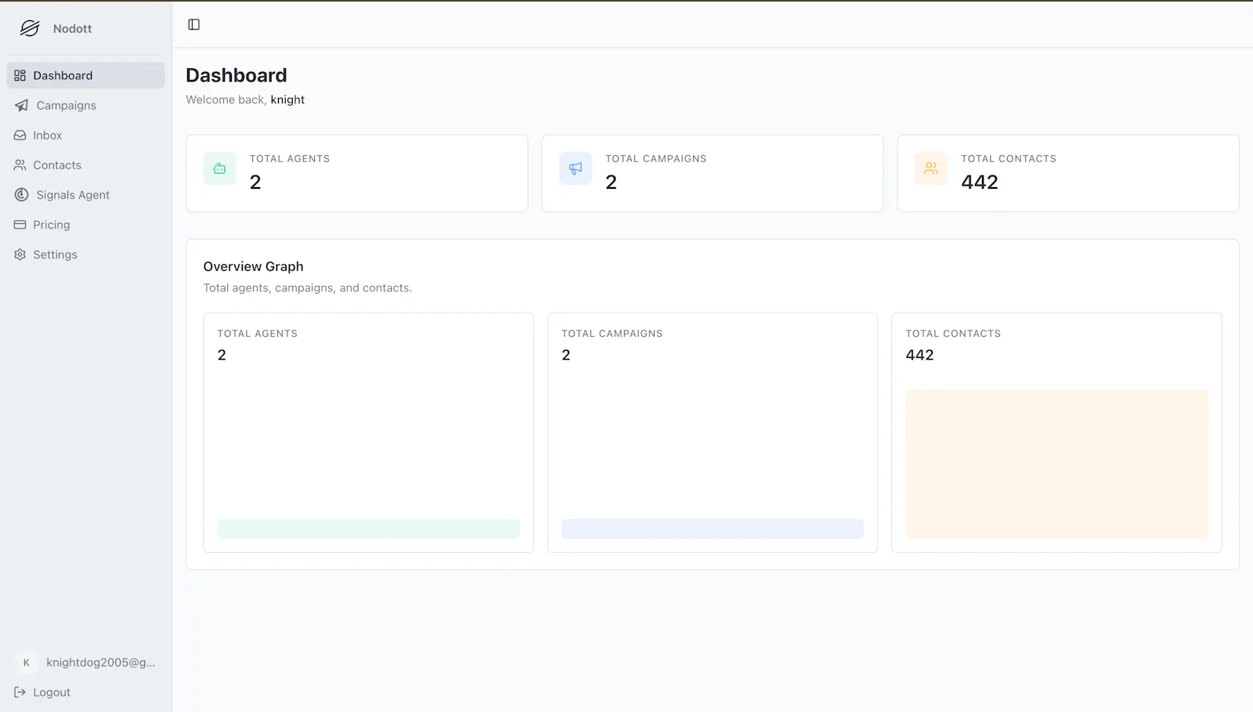Click the Nodott brand name

[72, 28]
